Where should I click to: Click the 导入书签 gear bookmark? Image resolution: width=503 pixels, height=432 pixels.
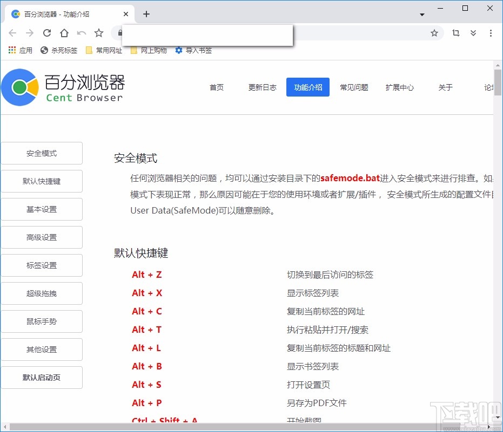coord(193,50)
